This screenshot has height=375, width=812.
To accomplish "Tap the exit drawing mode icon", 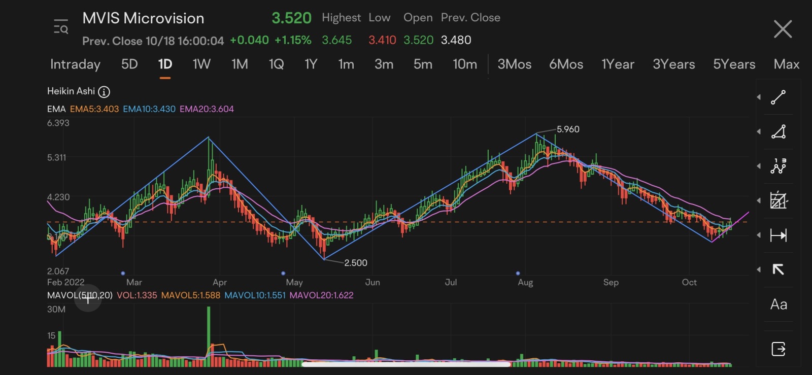I will point(779,349).
